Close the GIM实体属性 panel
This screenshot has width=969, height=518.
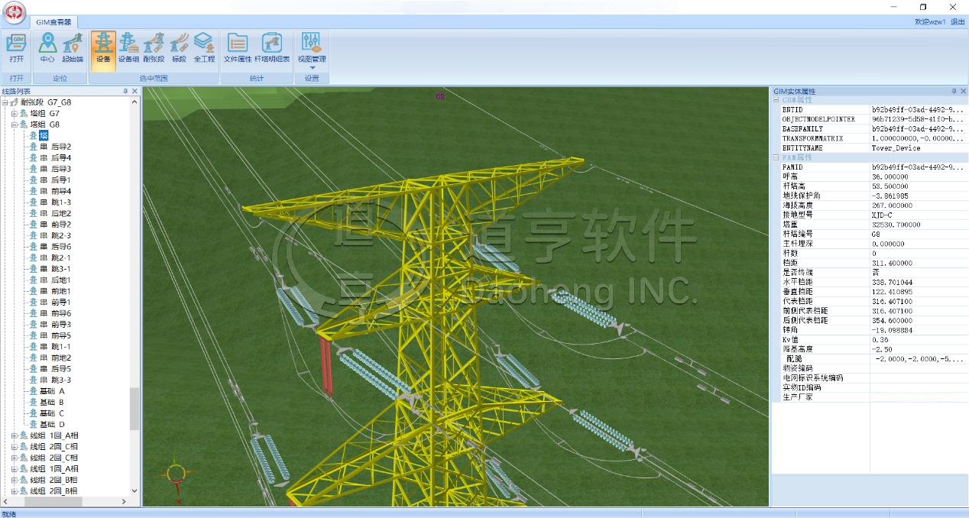click(963, 91)
